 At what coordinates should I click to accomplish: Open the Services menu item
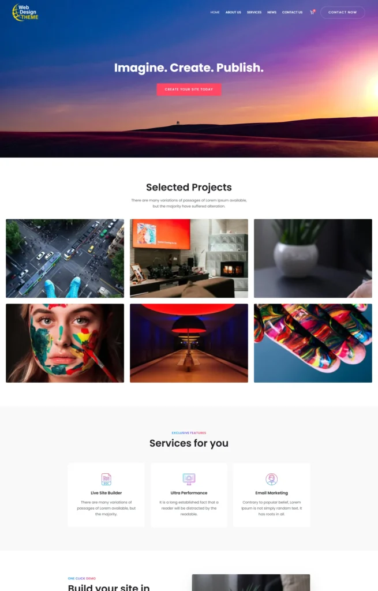pyautogui.click(x=254, y=13)
